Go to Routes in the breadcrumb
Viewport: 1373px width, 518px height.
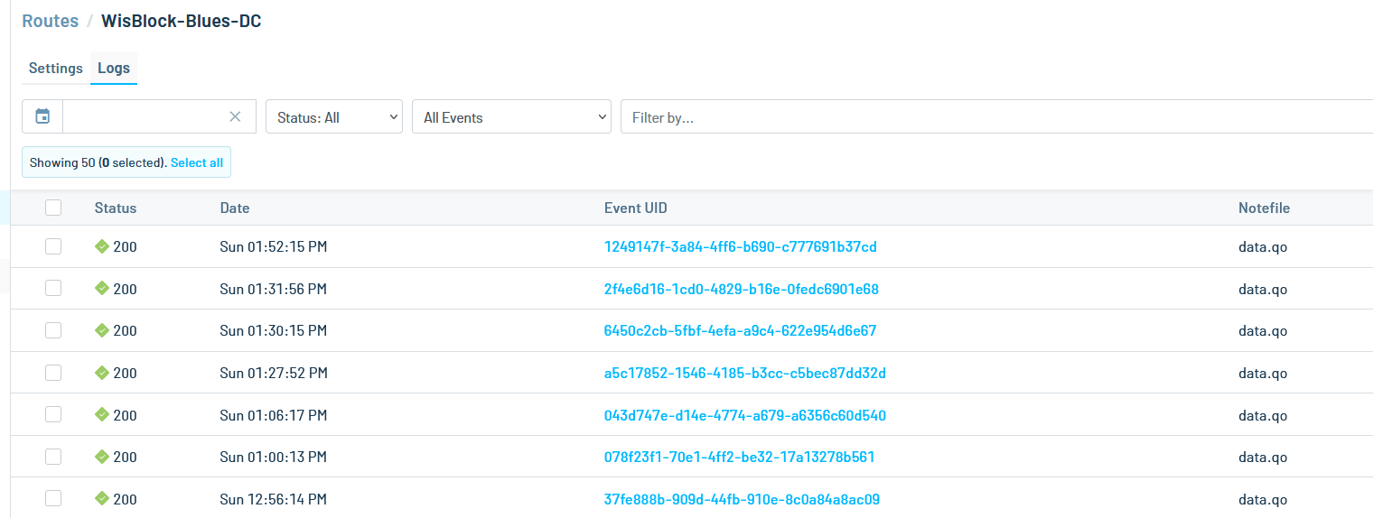tap(51, 21)
